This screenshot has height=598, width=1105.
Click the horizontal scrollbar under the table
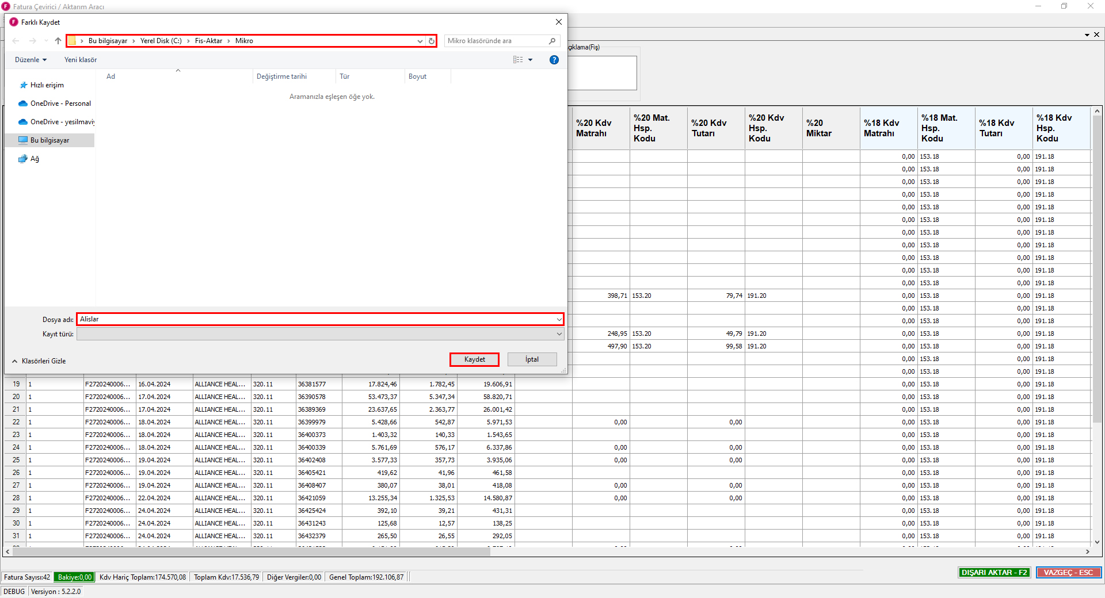[x=251, y=551]
